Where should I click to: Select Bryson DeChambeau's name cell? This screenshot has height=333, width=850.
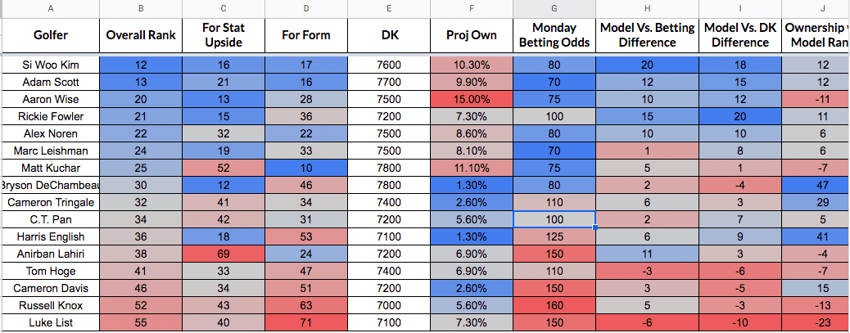(51, 185)
